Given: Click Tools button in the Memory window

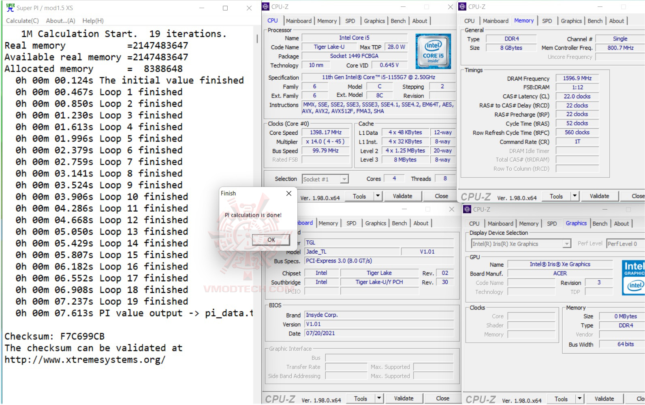Looking at the screenshot, I should pyautogui.click(x=556, y=196).
